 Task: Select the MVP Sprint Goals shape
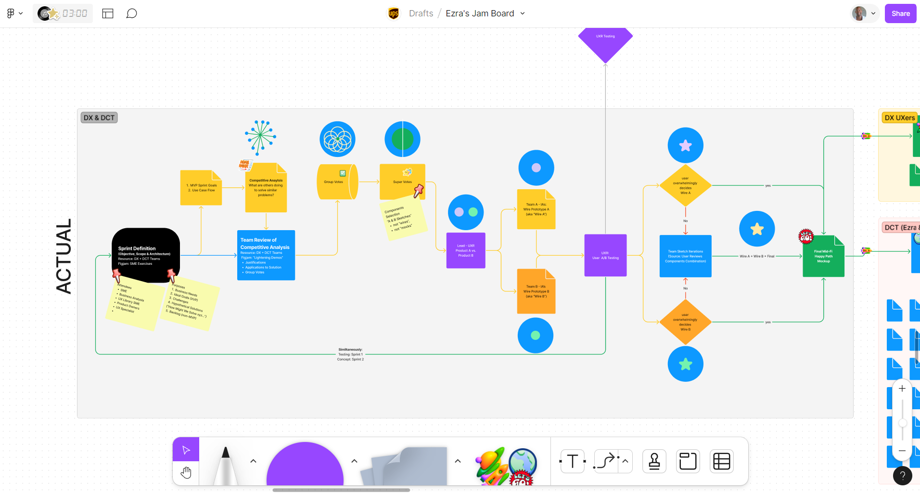coord(201,188)
